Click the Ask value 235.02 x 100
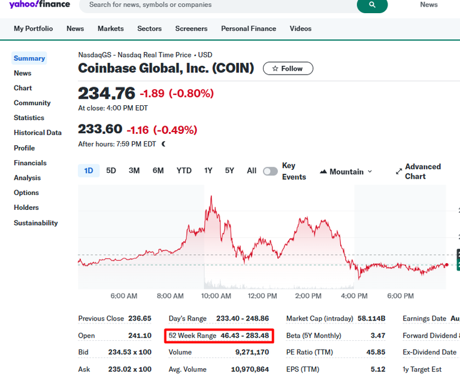Image resolution: width=460 pixels, height=382 pixels. click(129, 369)
